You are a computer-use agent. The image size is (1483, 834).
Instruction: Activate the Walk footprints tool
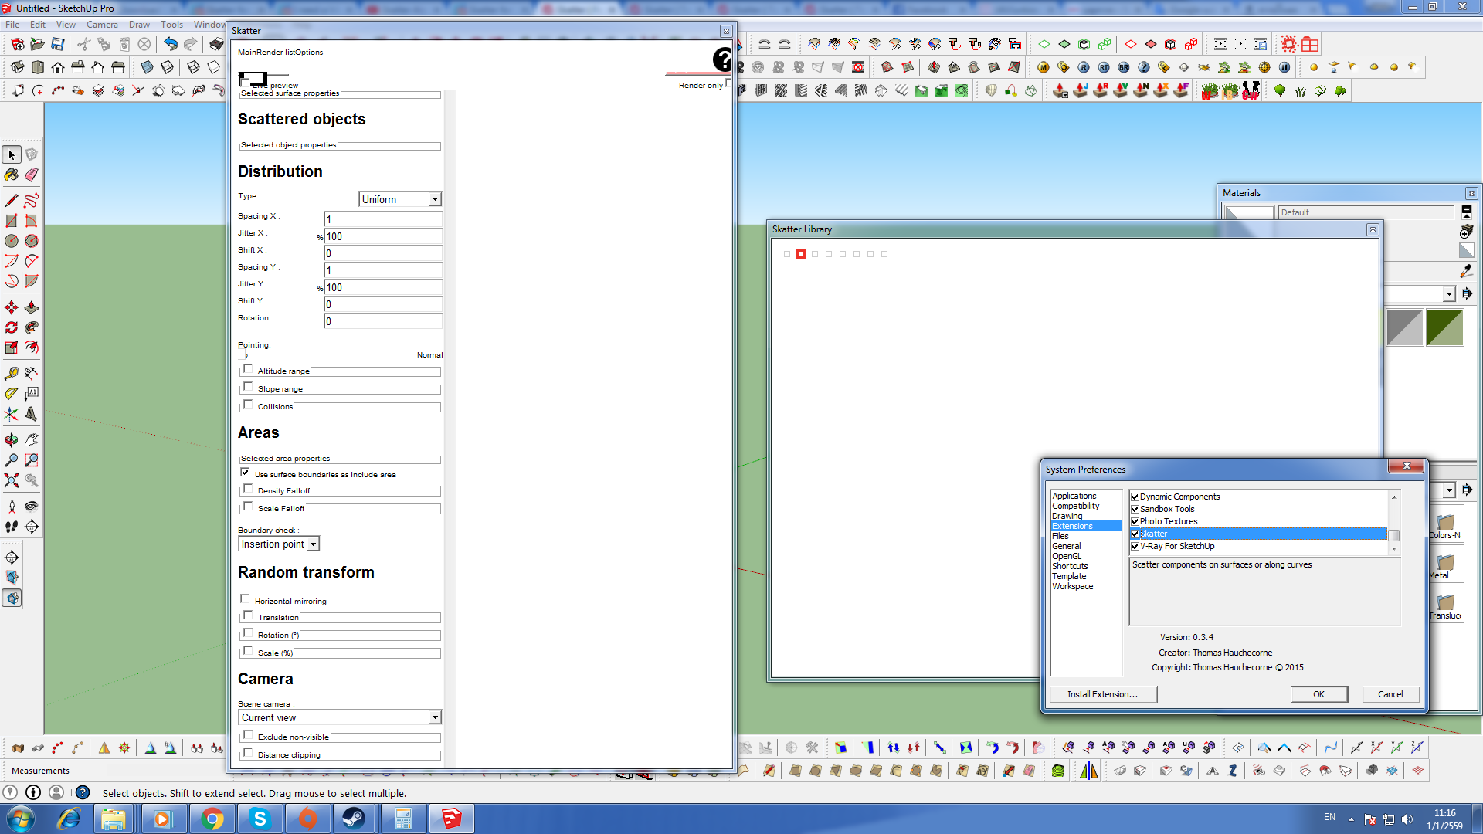[x=12, y=527]
